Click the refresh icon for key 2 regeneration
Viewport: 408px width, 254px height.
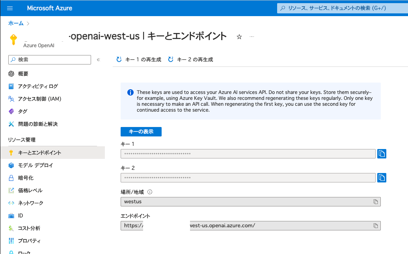(171, 59)
